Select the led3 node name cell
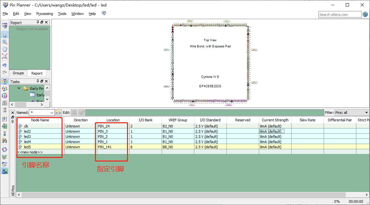Viewport: 370px width, 205px height. 40,137
